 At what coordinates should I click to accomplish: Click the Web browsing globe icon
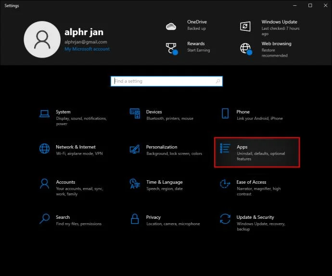pos(246,49)
